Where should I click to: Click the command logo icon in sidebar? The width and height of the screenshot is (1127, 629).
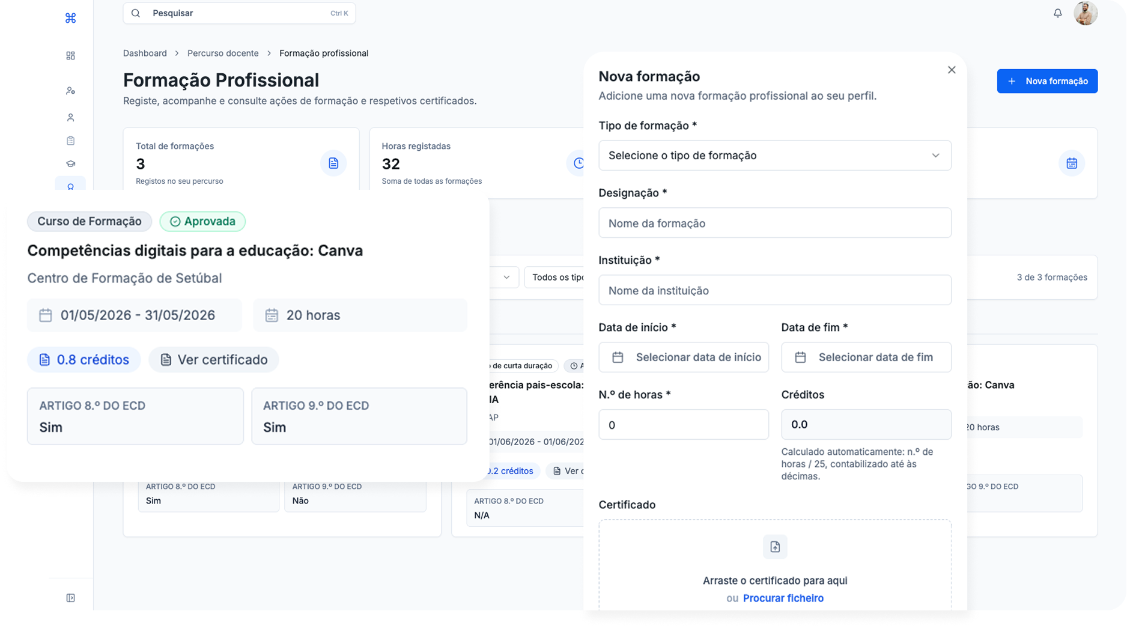[x=70, y=18]
